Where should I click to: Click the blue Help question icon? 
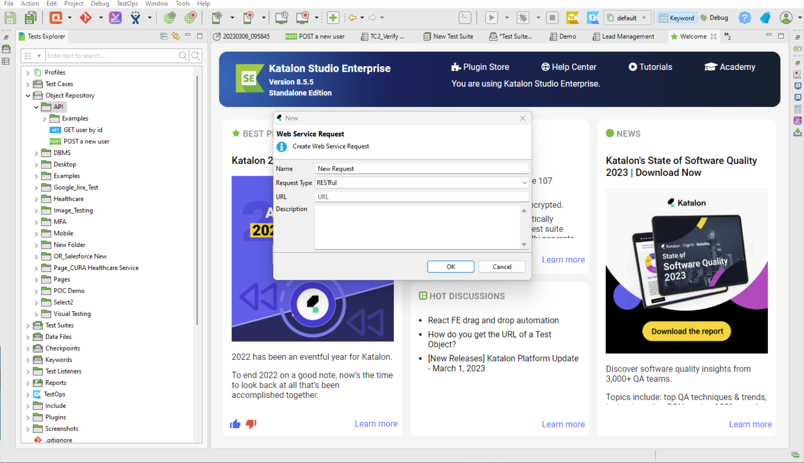click(x=745, y=18)
